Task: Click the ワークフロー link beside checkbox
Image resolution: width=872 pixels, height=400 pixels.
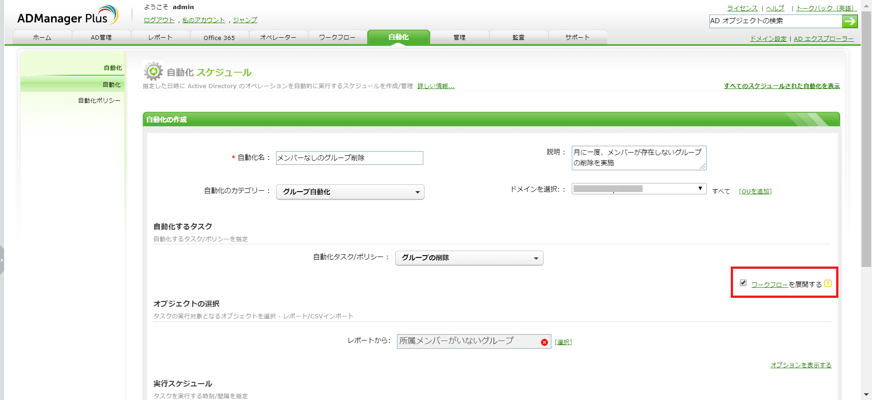Action: pos(769,284)
